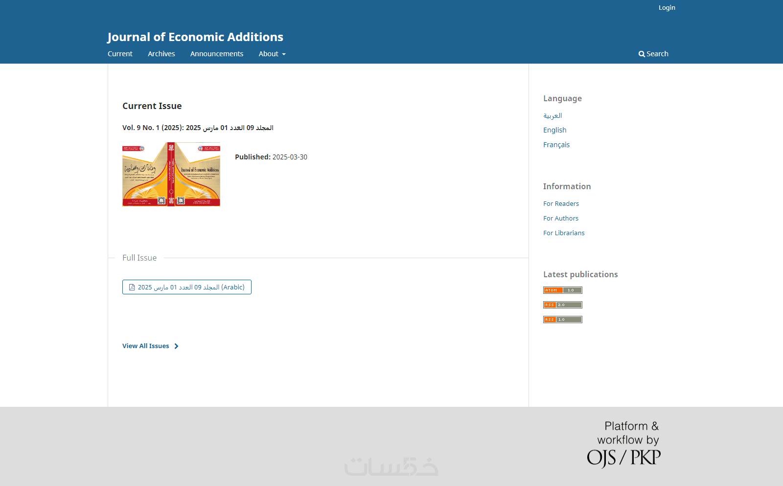The image size is (783, 486).
Task: Open the Search link in header
Action: tap(653, 54)
